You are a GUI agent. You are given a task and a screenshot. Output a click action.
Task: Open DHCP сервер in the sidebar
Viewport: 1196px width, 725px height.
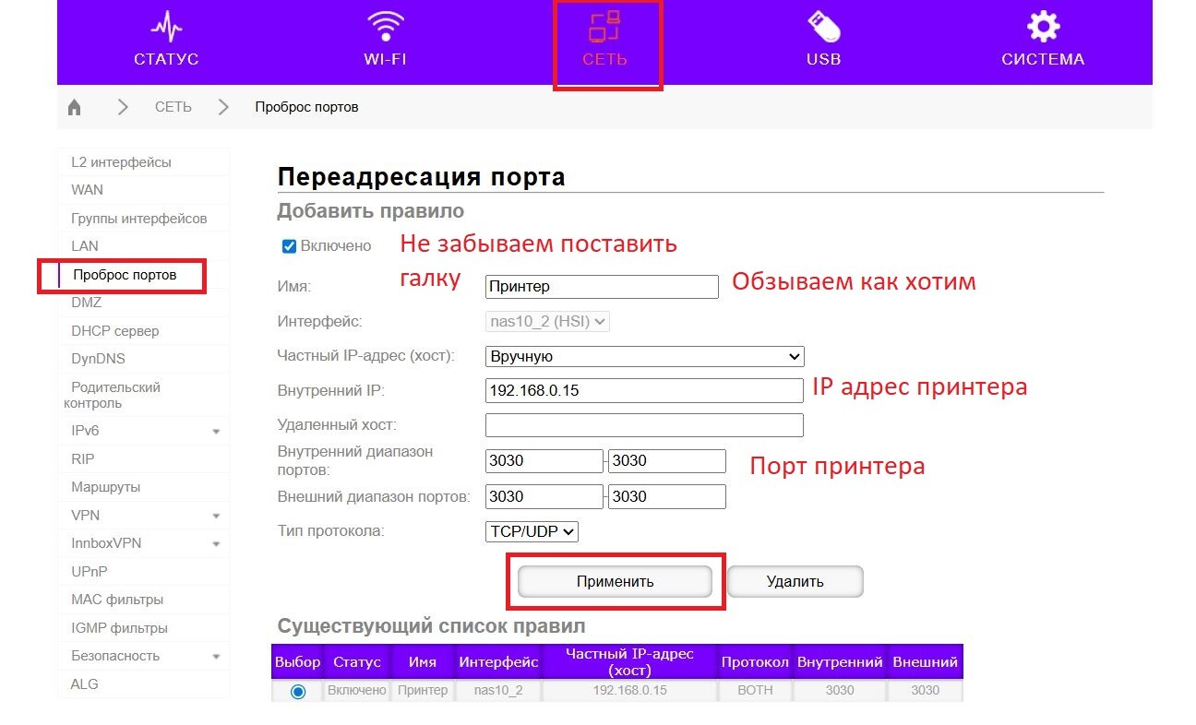click(x=114, y=330)
